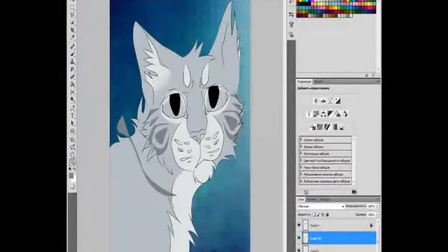Add a Channel Mixer adjustment
Viewport: 448px width, 252px height.
click(345, 113)
